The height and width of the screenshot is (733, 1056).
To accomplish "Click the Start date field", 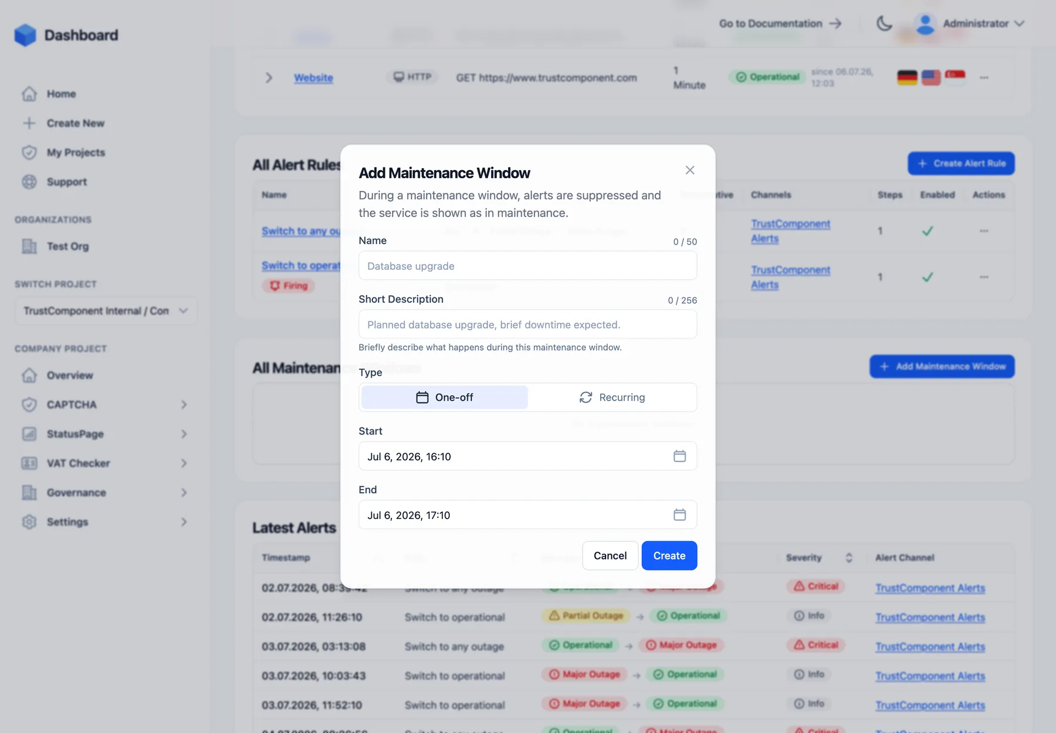I will tap(527, 456).
